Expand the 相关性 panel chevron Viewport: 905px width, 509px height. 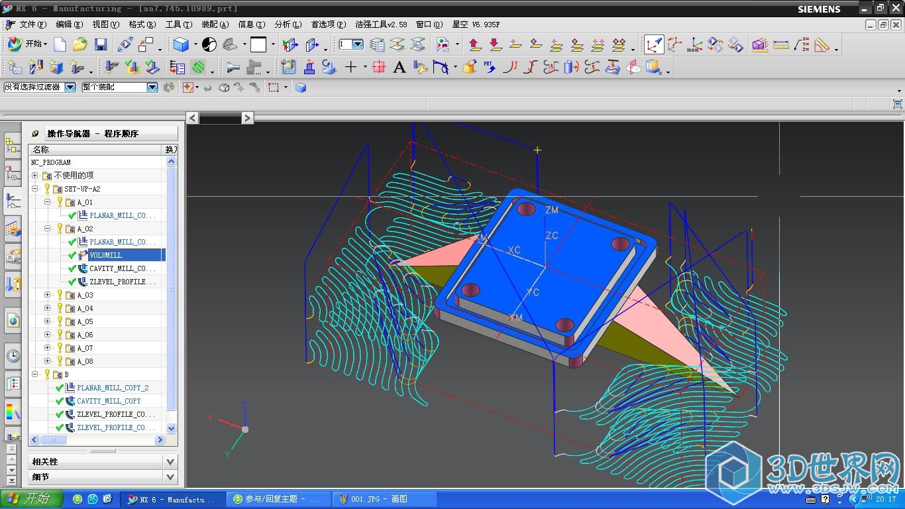click(170, 461)
